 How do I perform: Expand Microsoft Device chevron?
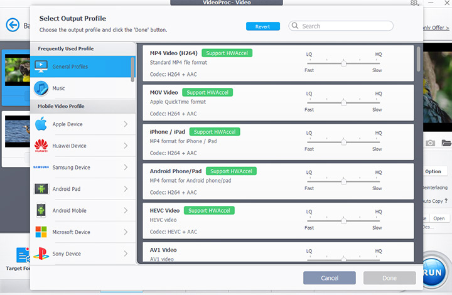126,232
